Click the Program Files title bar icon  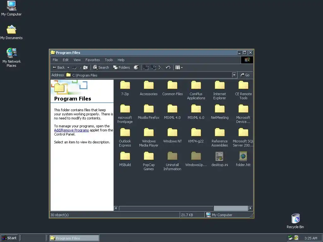coord(53,53)
